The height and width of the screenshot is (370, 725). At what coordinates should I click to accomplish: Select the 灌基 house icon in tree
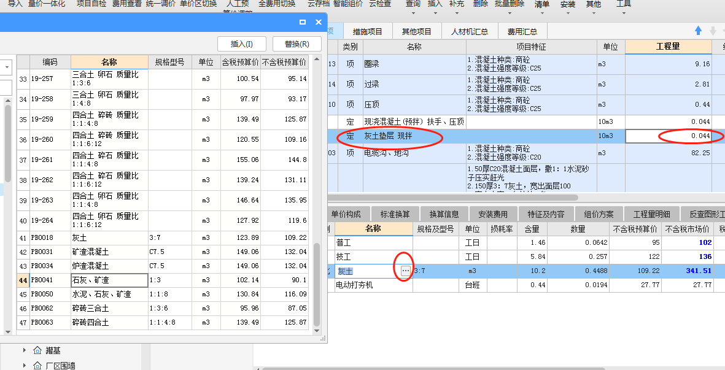(37, 350)
